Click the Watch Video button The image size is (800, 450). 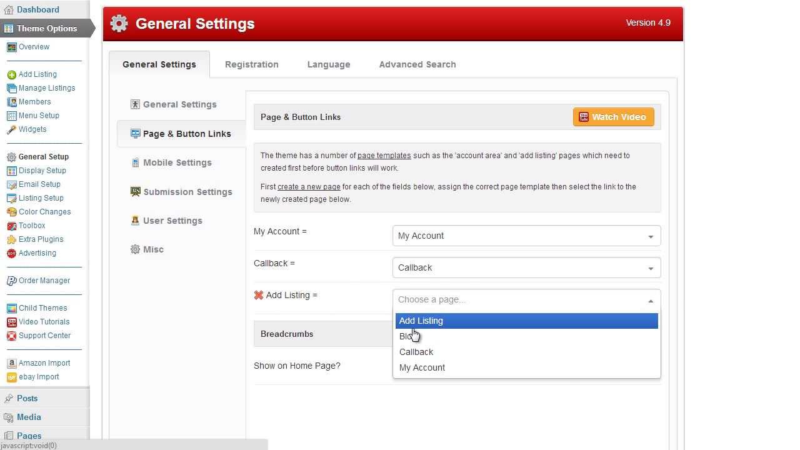tap(614, 117)
